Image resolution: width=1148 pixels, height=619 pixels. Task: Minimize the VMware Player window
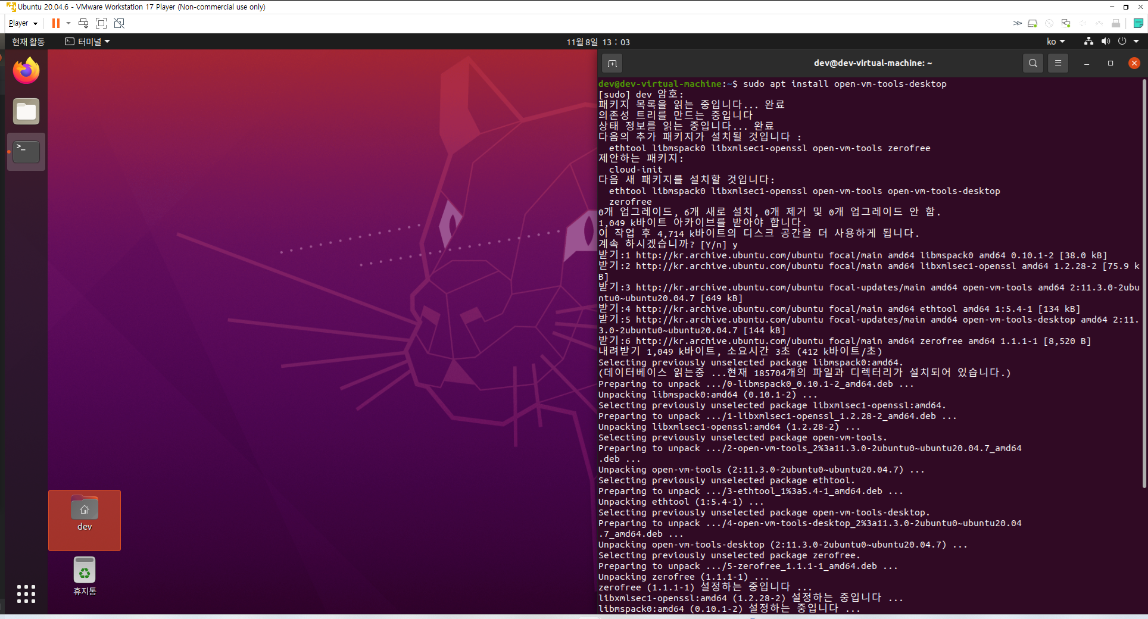(1112, 7)
